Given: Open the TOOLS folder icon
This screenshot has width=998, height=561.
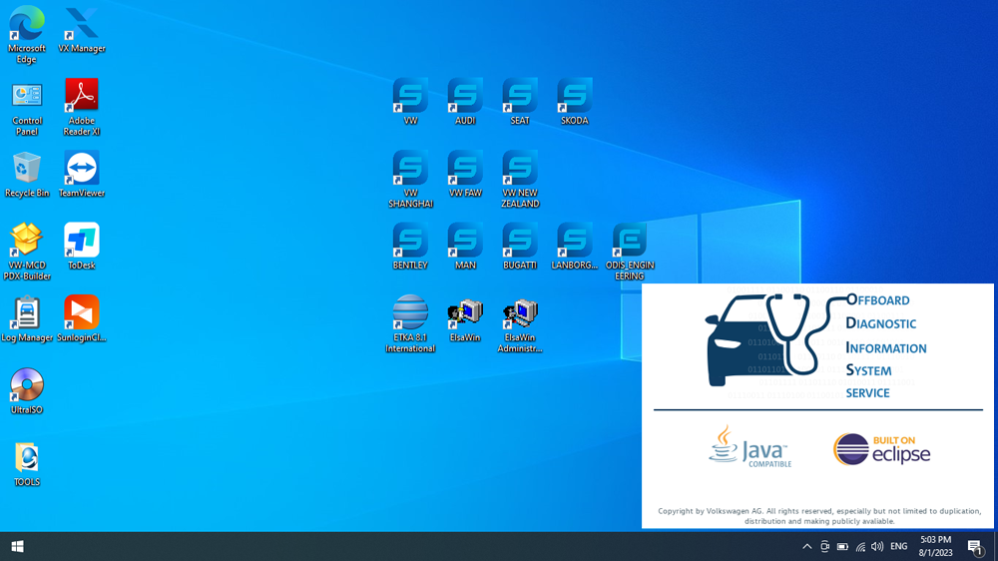Looking at the screenshot, I should 27,464.
